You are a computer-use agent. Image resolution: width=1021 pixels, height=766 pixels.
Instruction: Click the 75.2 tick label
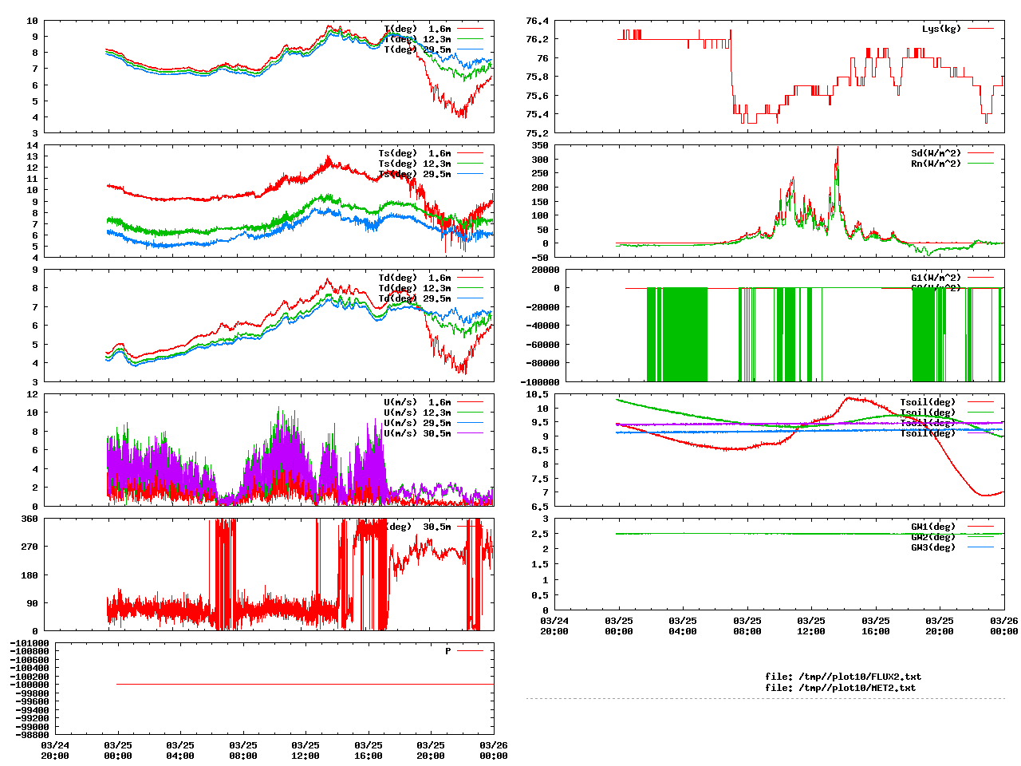(x=538, y=133)
